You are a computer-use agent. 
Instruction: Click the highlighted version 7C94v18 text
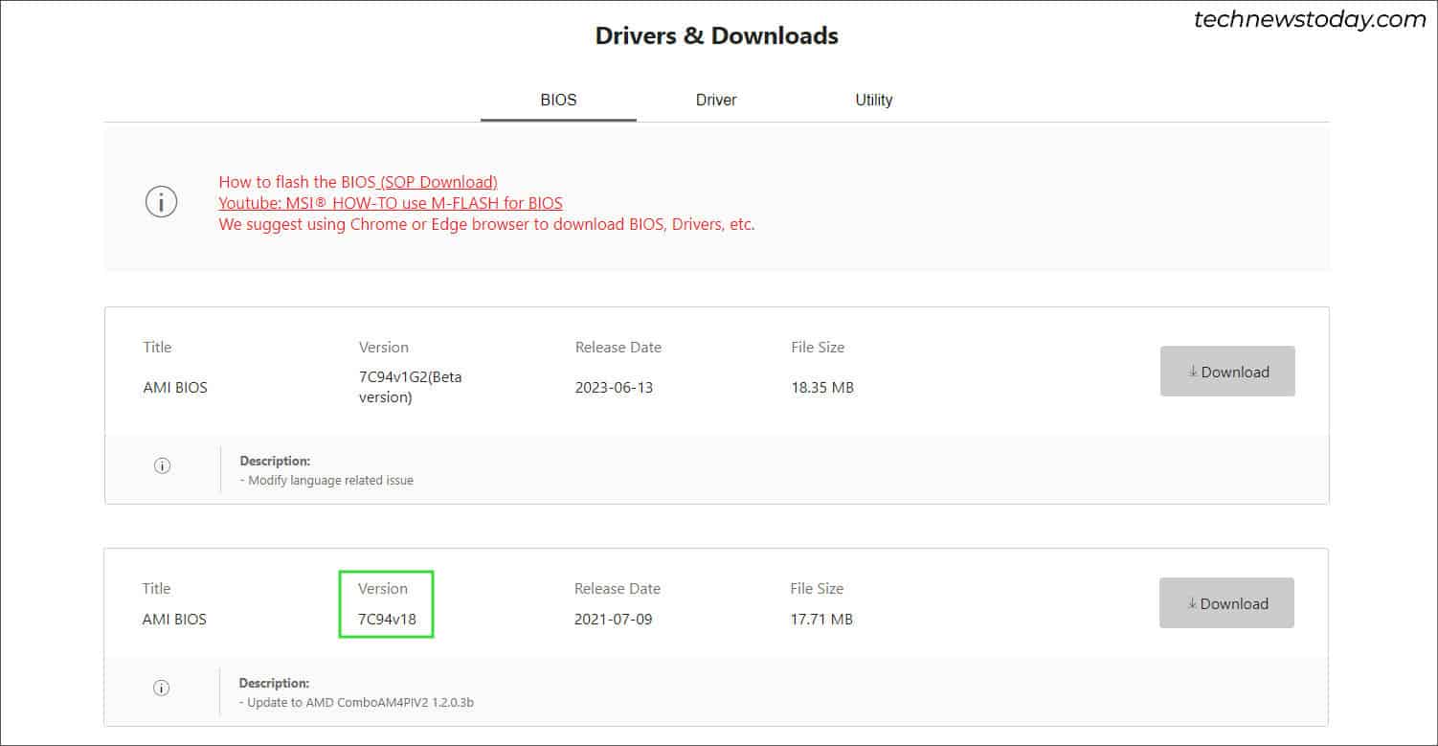point(387,619)
